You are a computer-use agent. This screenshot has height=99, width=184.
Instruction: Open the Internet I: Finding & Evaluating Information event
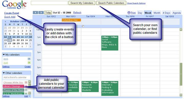[x=110, y=88]
